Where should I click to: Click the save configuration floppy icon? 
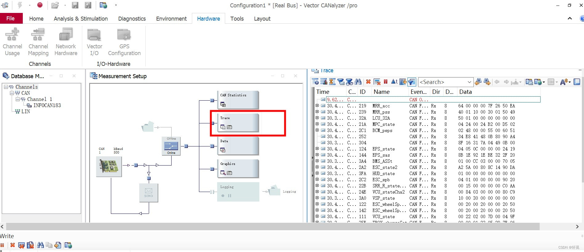click(75, 5)
